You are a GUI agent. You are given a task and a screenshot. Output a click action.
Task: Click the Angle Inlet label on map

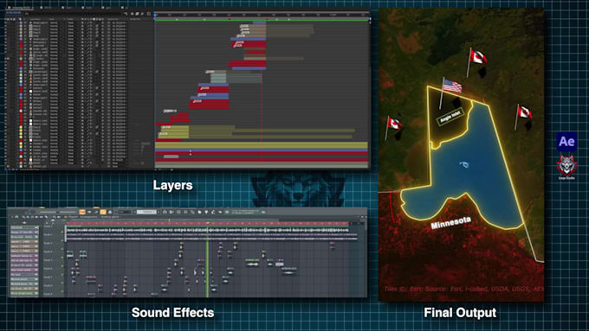pos(450,116)
